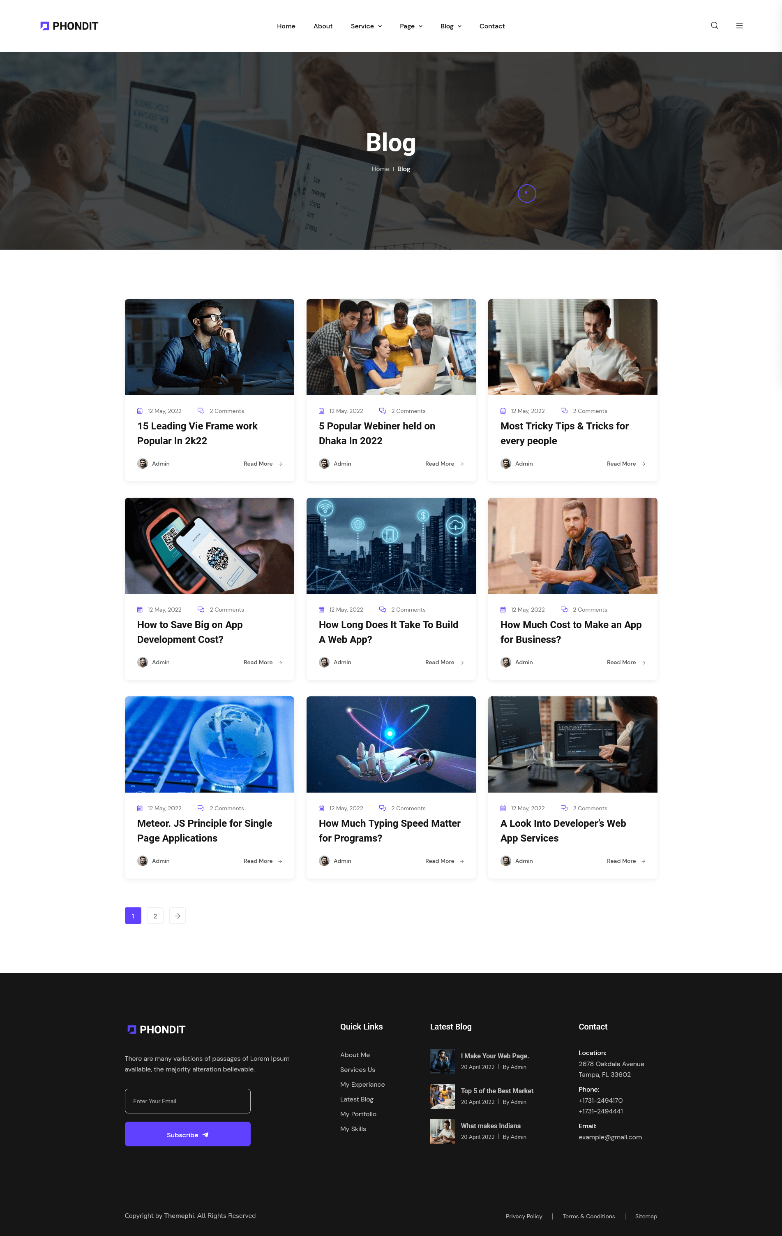The image size is (782, 1236).
Task: Click Read More on 15 Leading Vie card
Action: click(x=263, y=464)
